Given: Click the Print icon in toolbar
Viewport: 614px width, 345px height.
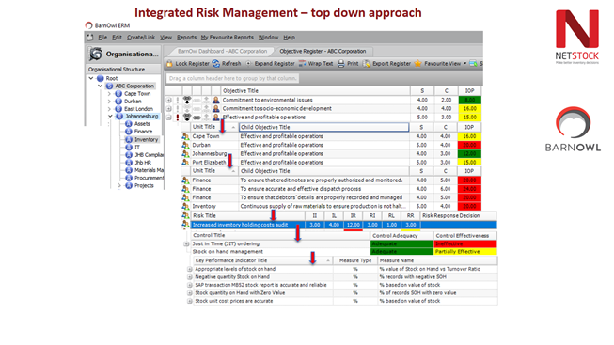Looking at the screenshot, I should pos(341,63).
